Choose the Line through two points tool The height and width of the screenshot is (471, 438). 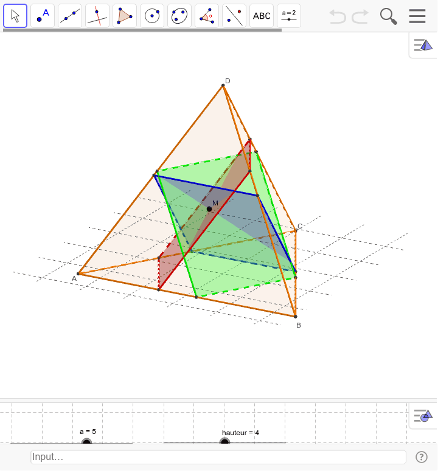click(70, 16)
